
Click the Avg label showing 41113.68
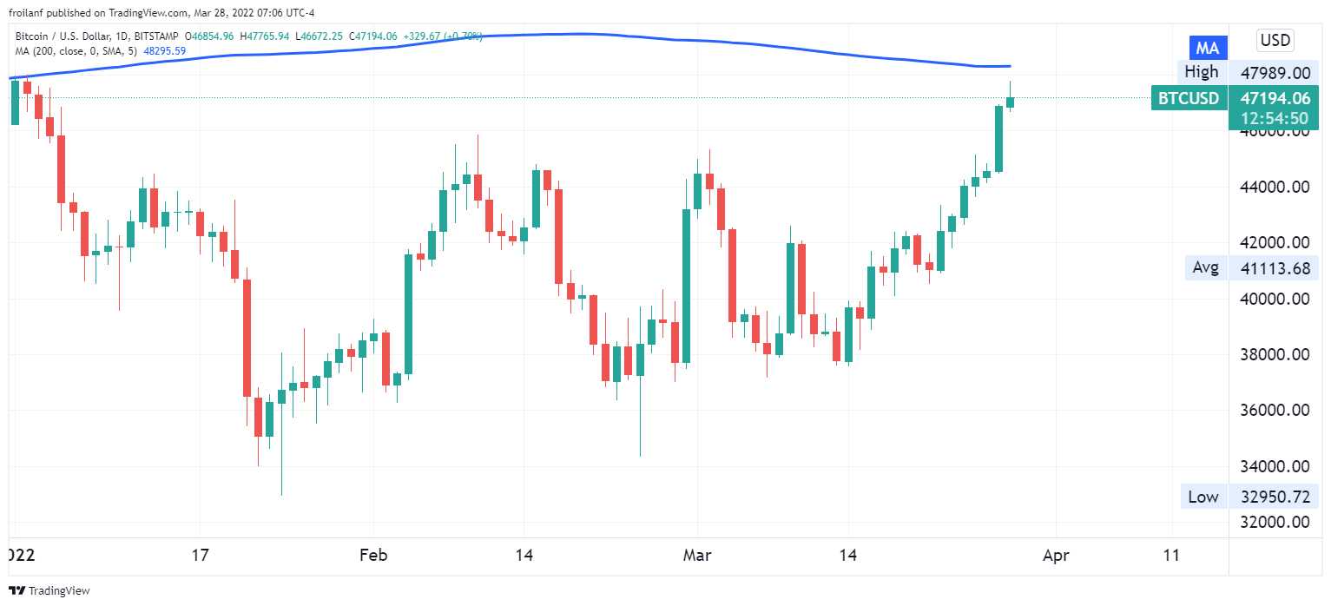click(x=1205, y=267)
